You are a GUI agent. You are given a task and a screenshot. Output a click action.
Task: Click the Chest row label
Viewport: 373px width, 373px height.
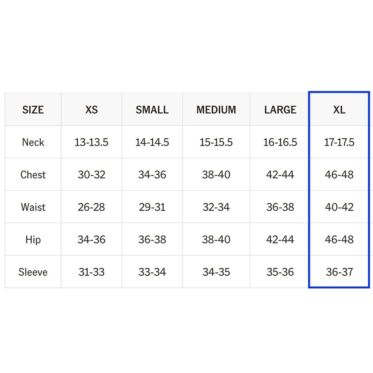(33, 175)
